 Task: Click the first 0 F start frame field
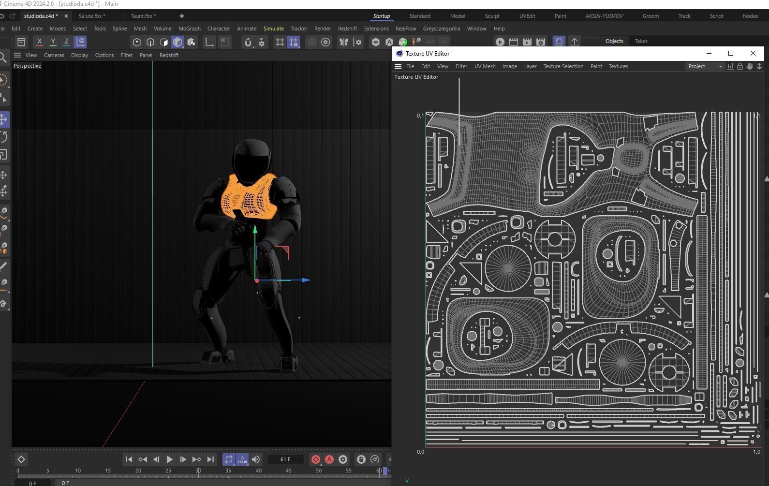pyautogui.click(x=32, y=483)
